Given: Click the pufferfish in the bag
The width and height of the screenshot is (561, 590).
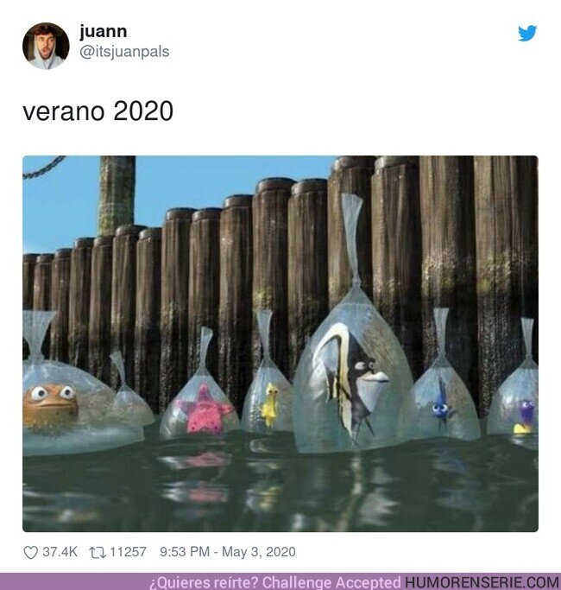Looking at the screenshot, I should pyautogui.click(x=51, y=407).
